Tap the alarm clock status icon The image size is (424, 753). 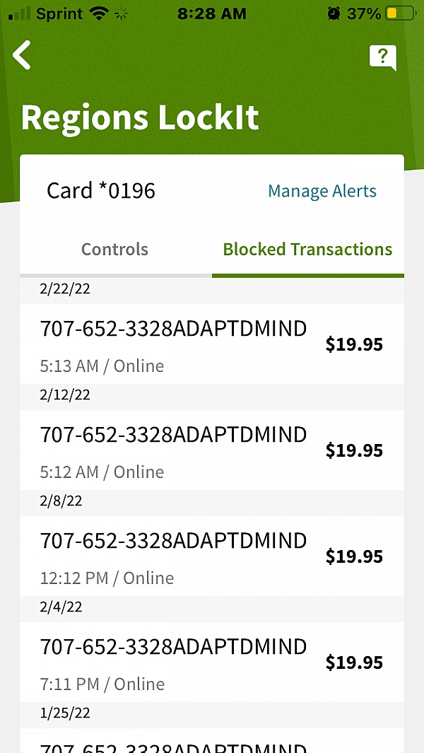point(334,13)
